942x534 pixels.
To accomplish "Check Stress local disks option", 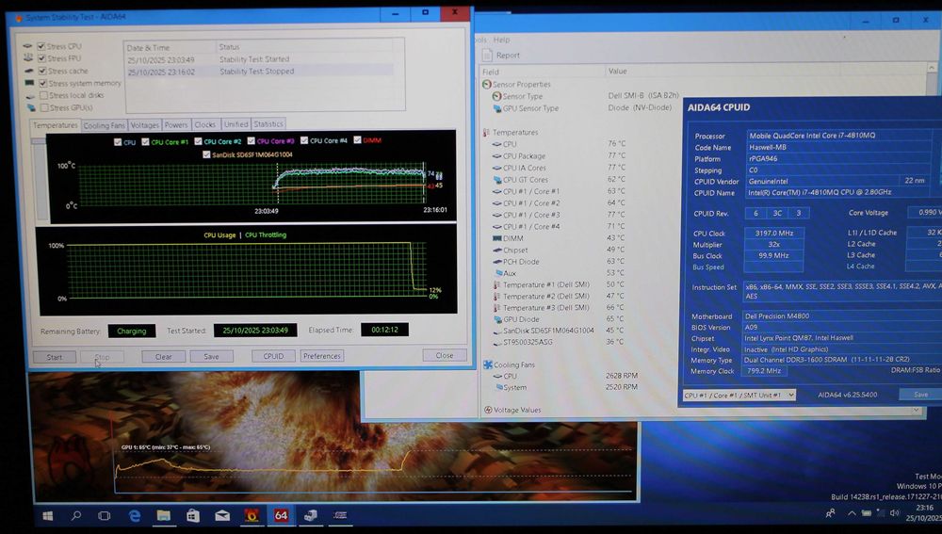I will [x=44, y=95].
